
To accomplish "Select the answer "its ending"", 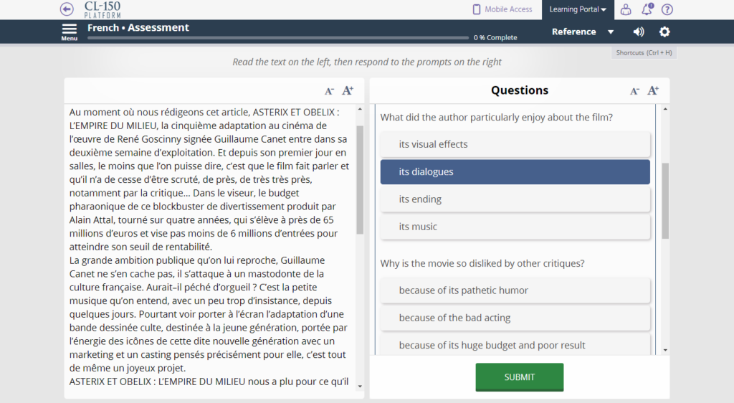I will point(515,199).
